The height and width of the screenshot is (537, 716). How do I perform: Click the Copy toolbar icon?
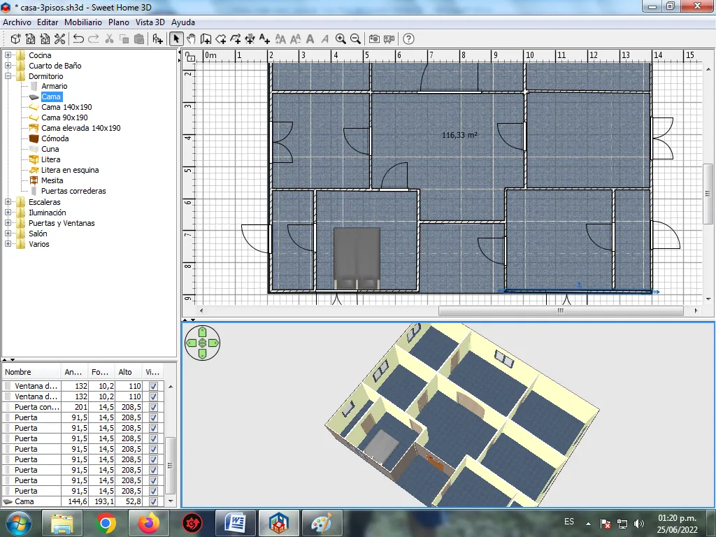(x=124, y=39)
